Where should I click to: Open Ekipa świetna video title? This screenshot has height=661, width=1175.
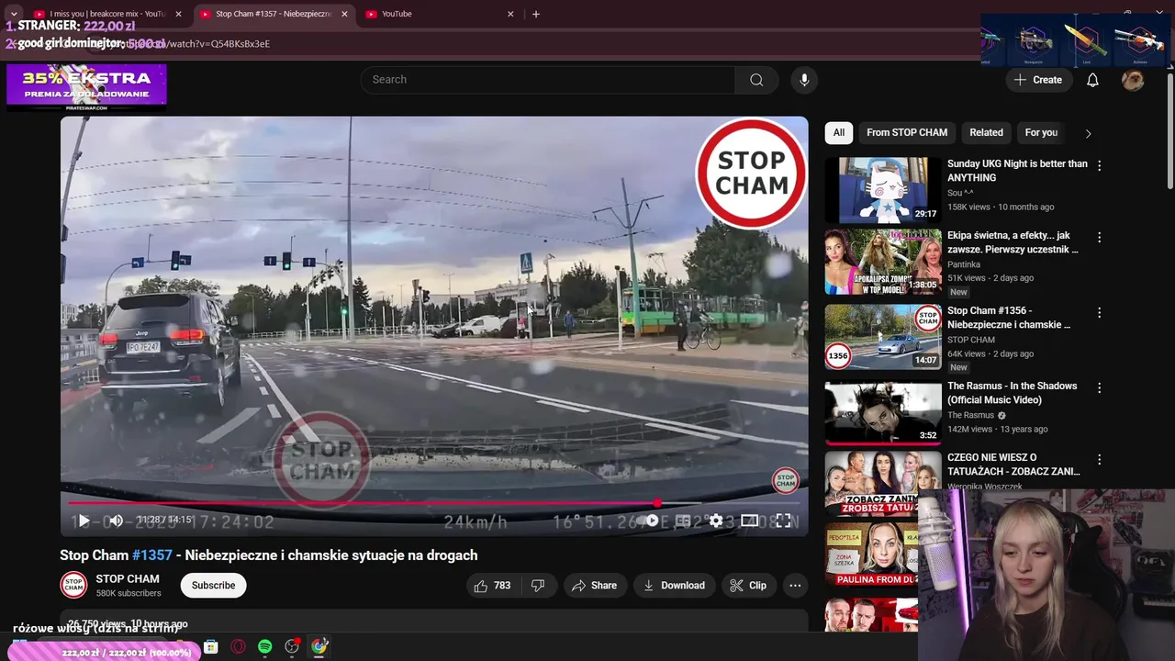coord(1013,242)
